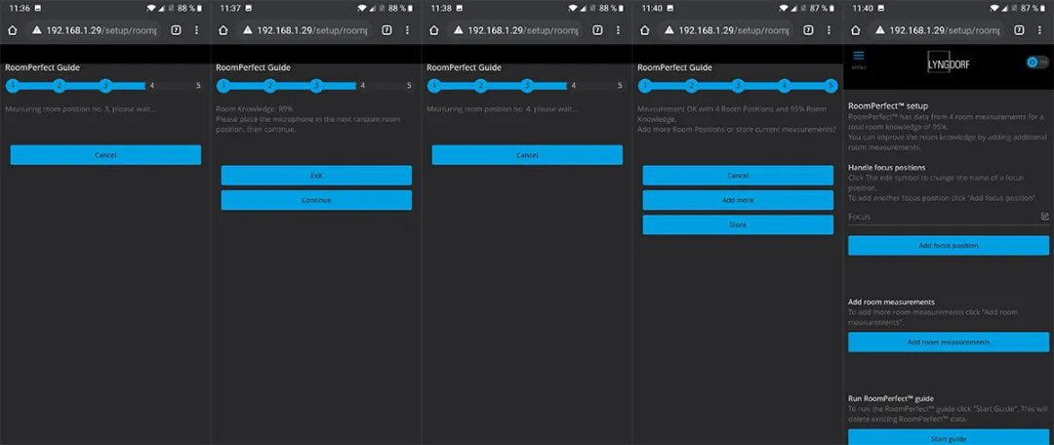Open tab switcher in the 11:37 screenshot

tap(386, 30)
